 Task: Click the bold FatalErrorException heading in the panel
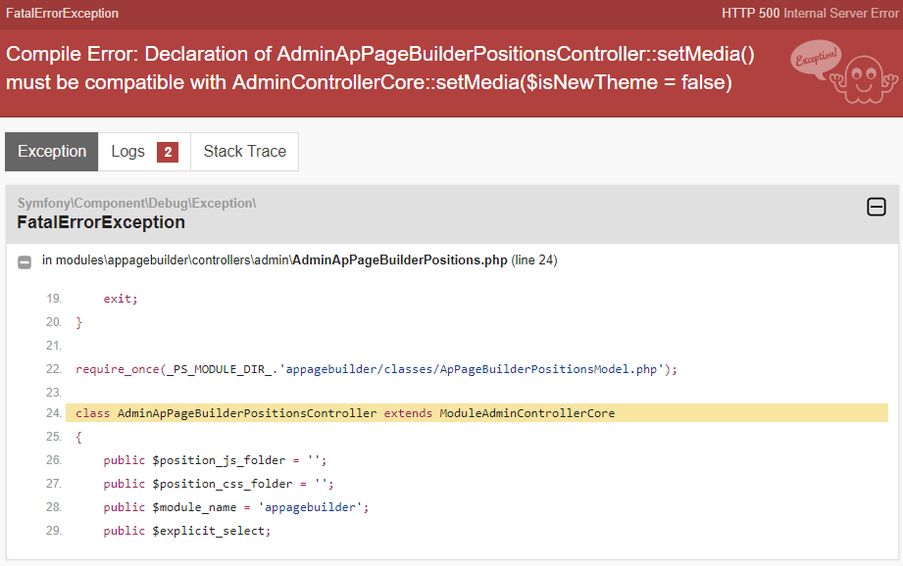pyautogui.click(x=101, y=222)
